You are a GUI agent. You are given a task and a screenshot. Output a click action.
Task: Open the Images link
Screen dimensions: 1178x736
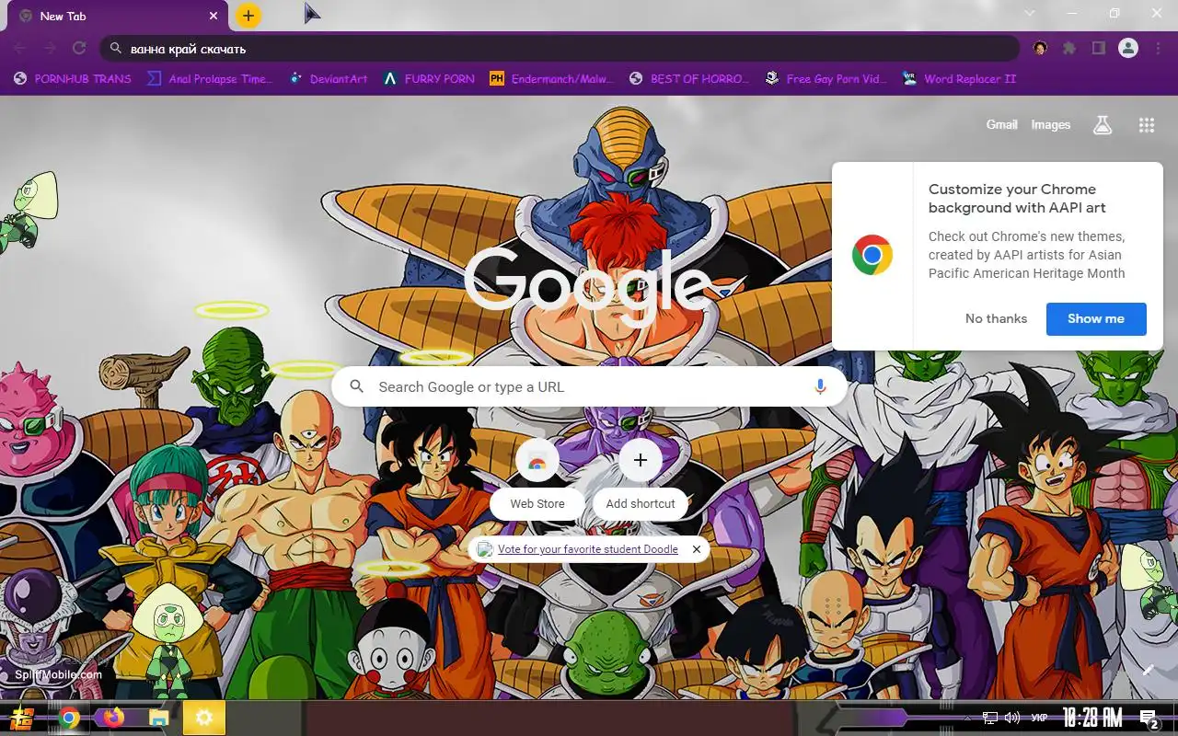[x=1050, y=124]
